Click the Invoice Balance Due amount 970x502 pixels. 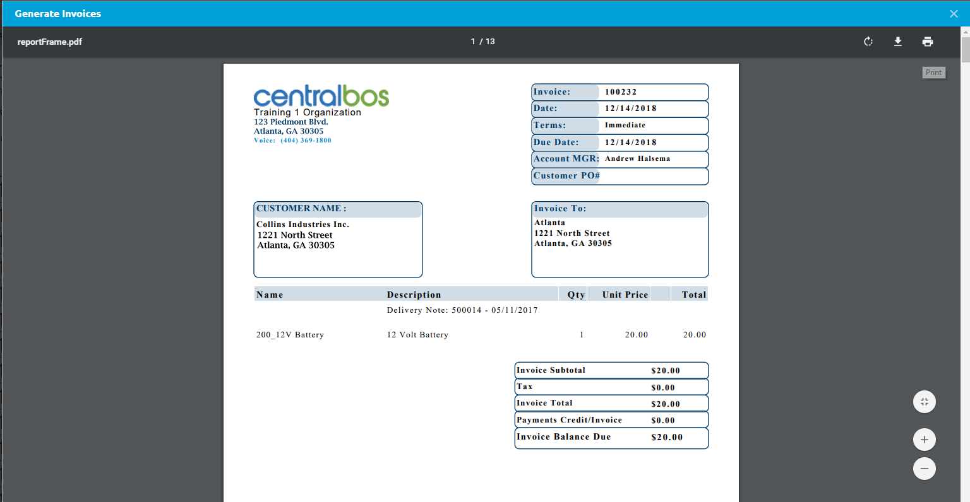point(666,437)
